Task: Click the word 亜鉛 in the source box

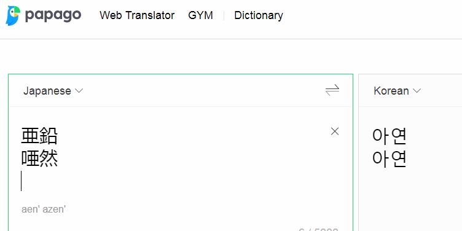Action: tap(39, 136)
